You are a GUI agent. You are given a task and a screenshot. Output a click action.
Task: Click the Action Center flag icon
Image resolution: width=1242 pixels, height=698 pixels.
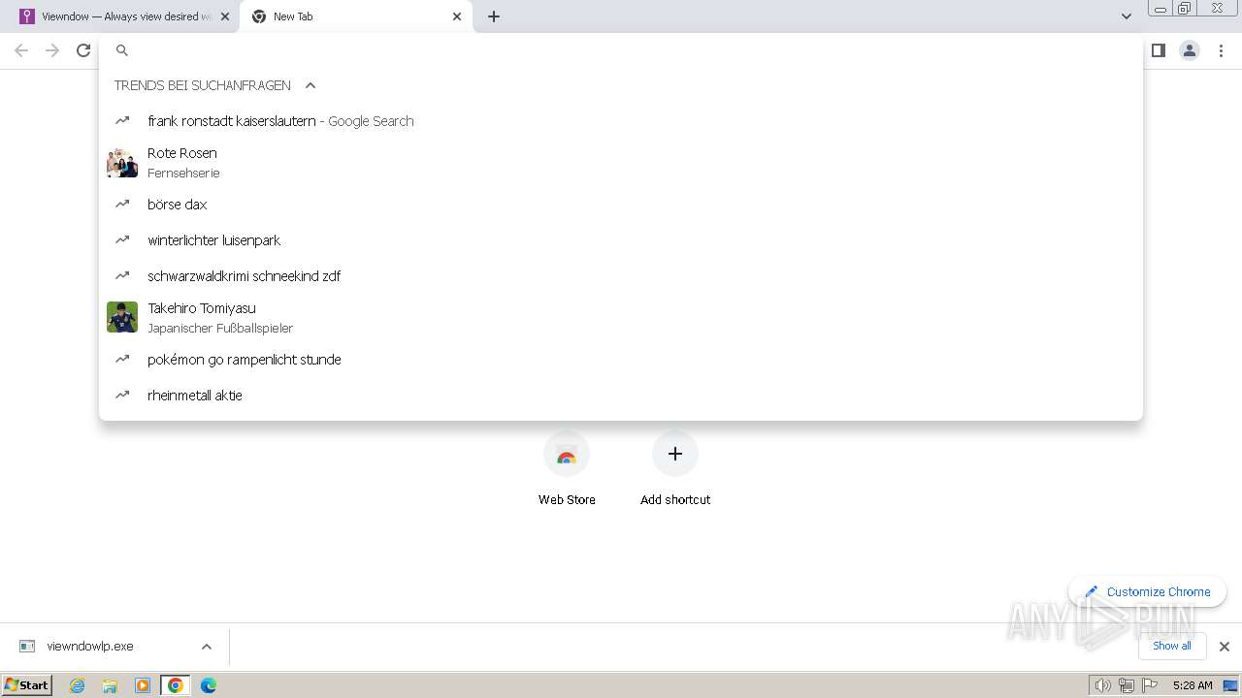[1151, 685]
